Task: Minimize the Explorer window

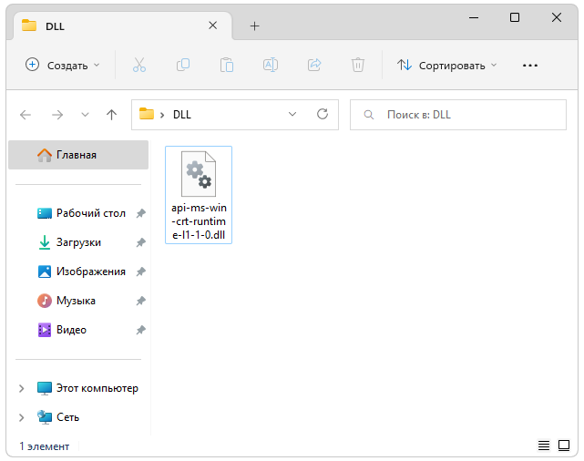Action: point(474,17)
